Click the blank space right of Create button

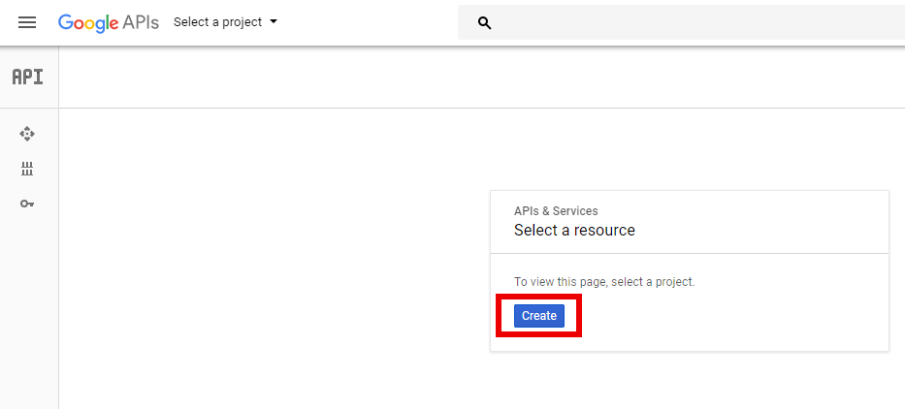pyautogui.click(x=727, y=316)
